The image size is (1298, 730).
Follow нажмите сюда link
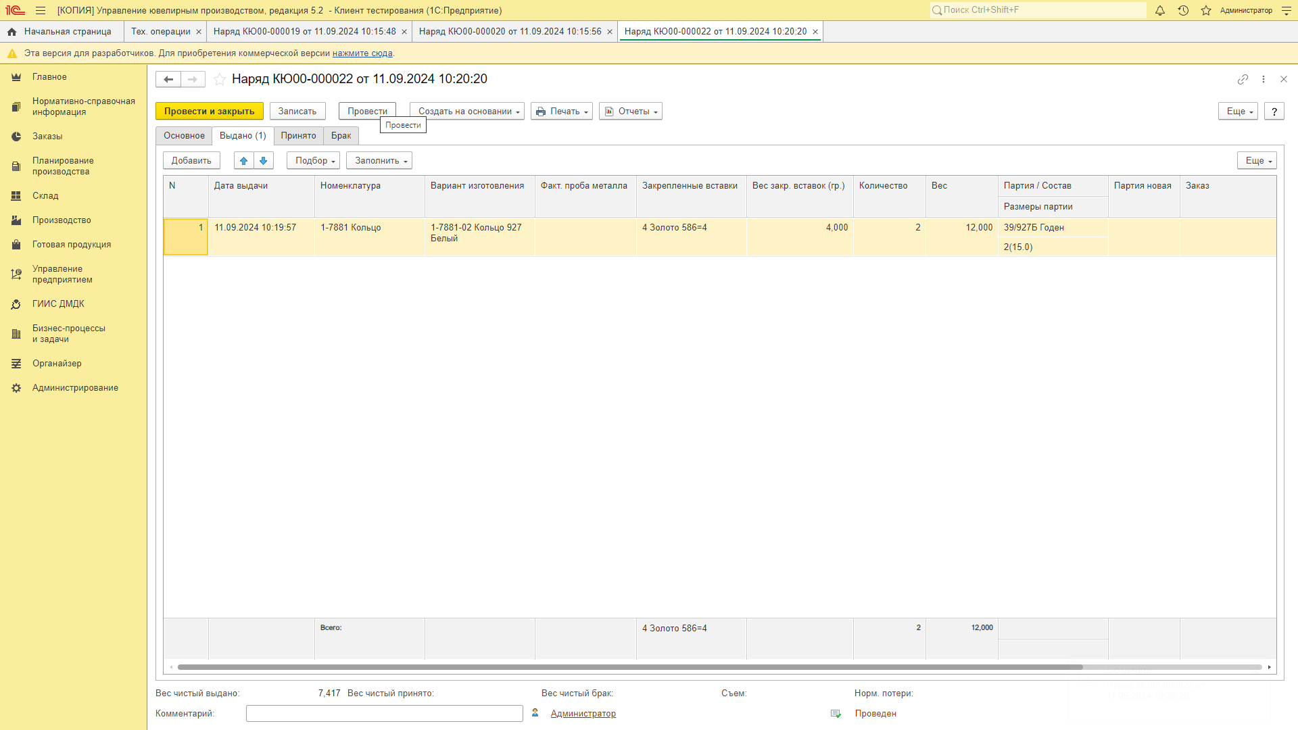[x=362, y=53]
